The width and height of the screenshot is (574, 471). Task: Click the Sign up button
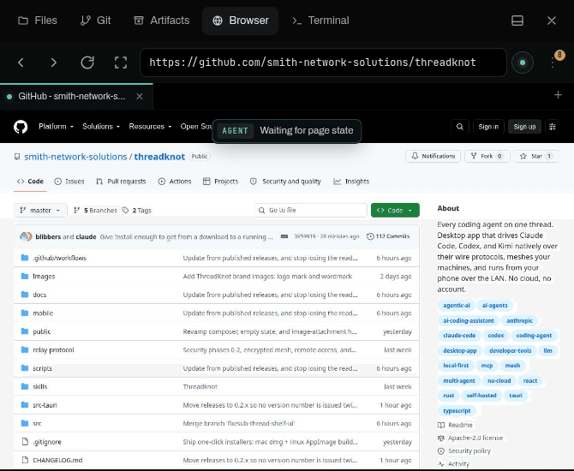click(x=524, y=127)
